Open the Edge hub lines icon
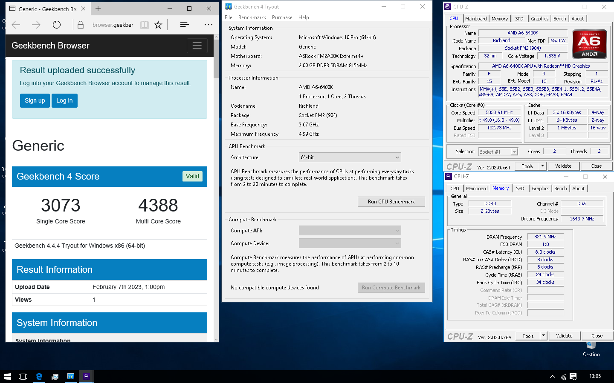This screenshot has height=383, width=614. pyautogui.click(x=185, y=25)
